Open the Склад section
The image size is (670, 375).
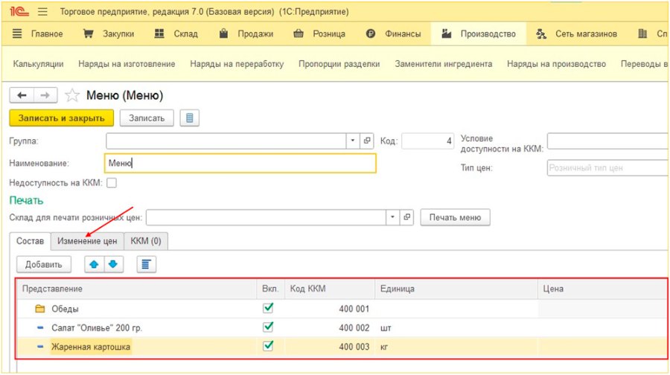176,33
